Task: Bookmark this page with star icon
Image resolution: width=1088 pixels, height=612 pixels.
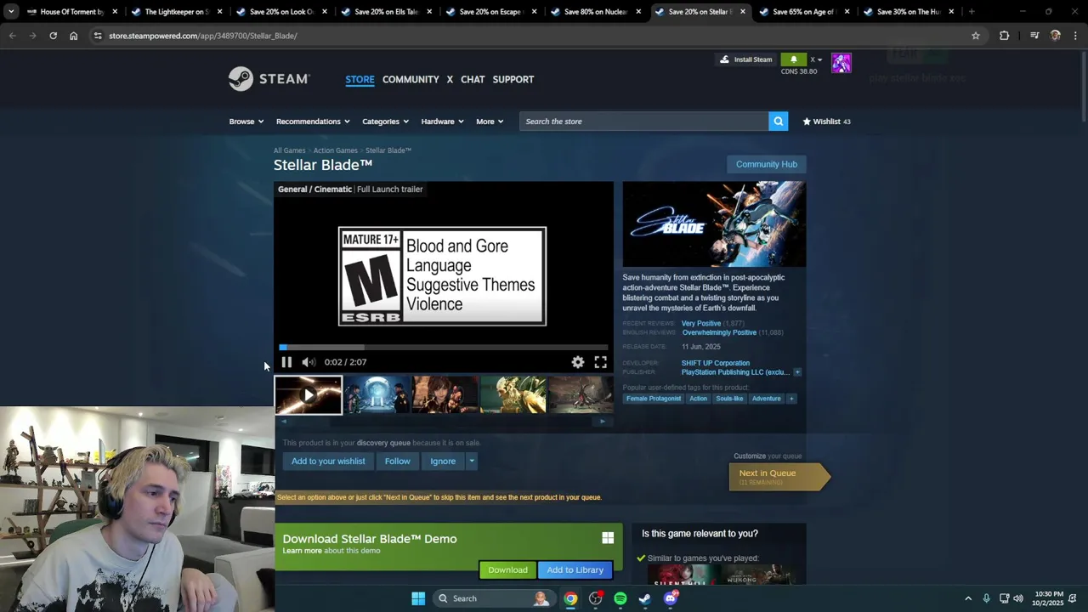Action: [976, 36]
